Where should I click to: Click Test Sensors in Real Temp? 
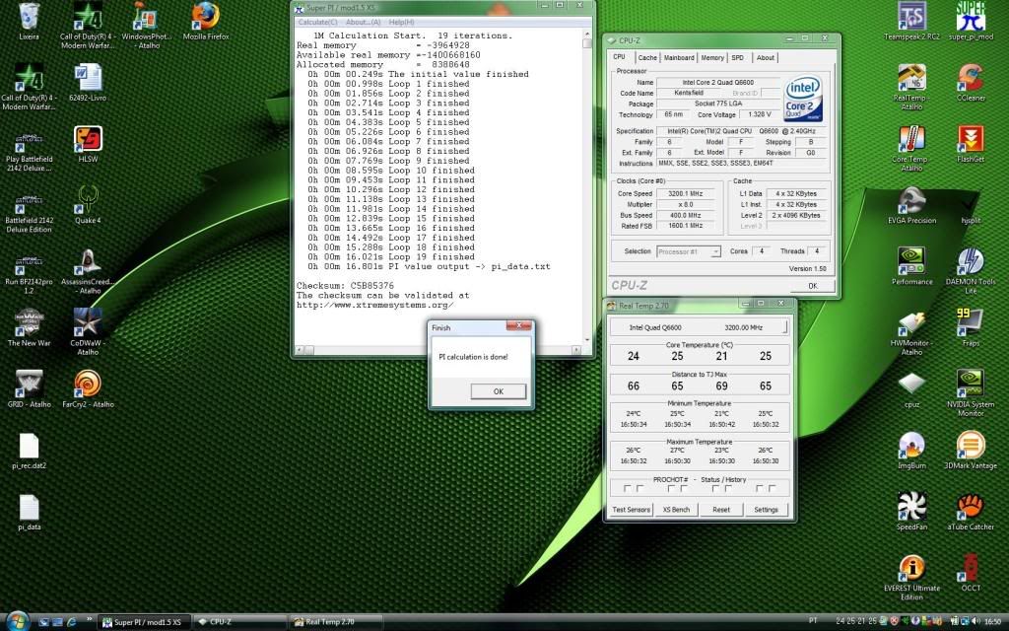coord(632,510)
